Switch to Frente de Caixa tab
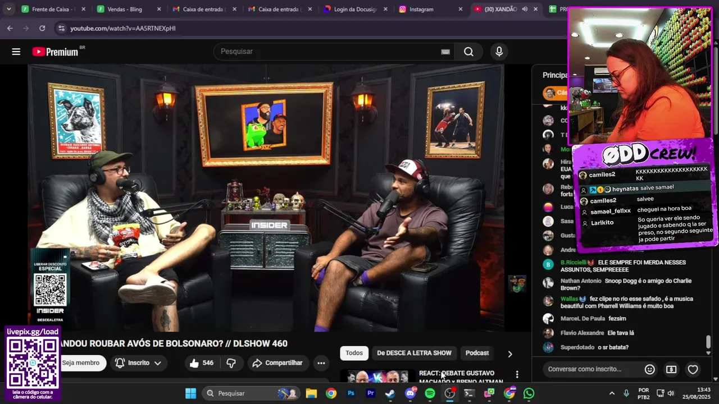 point(53,10)
